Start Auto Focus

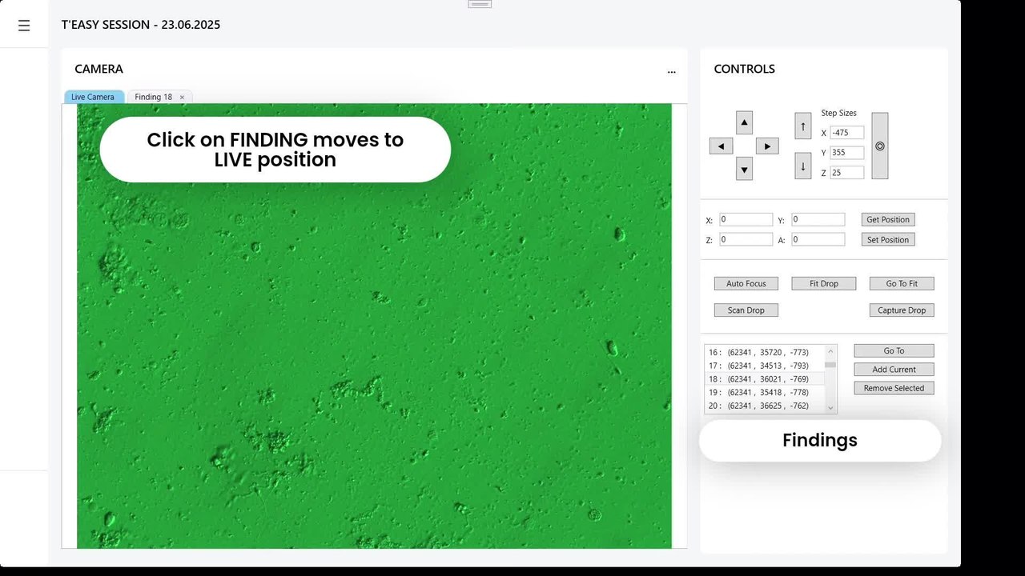tap(746, 283)
